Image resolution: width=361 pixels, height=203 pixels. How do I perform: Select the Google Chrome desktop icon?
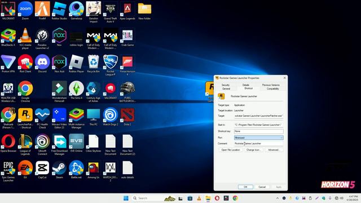(25, 91)
